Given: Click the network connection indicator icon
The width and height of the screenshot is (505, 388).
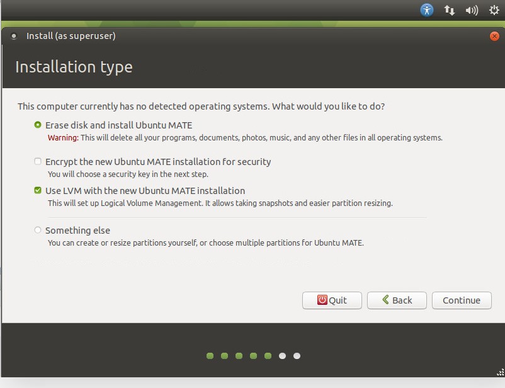Looking at the screenshot, I should [x=450, y=10].
